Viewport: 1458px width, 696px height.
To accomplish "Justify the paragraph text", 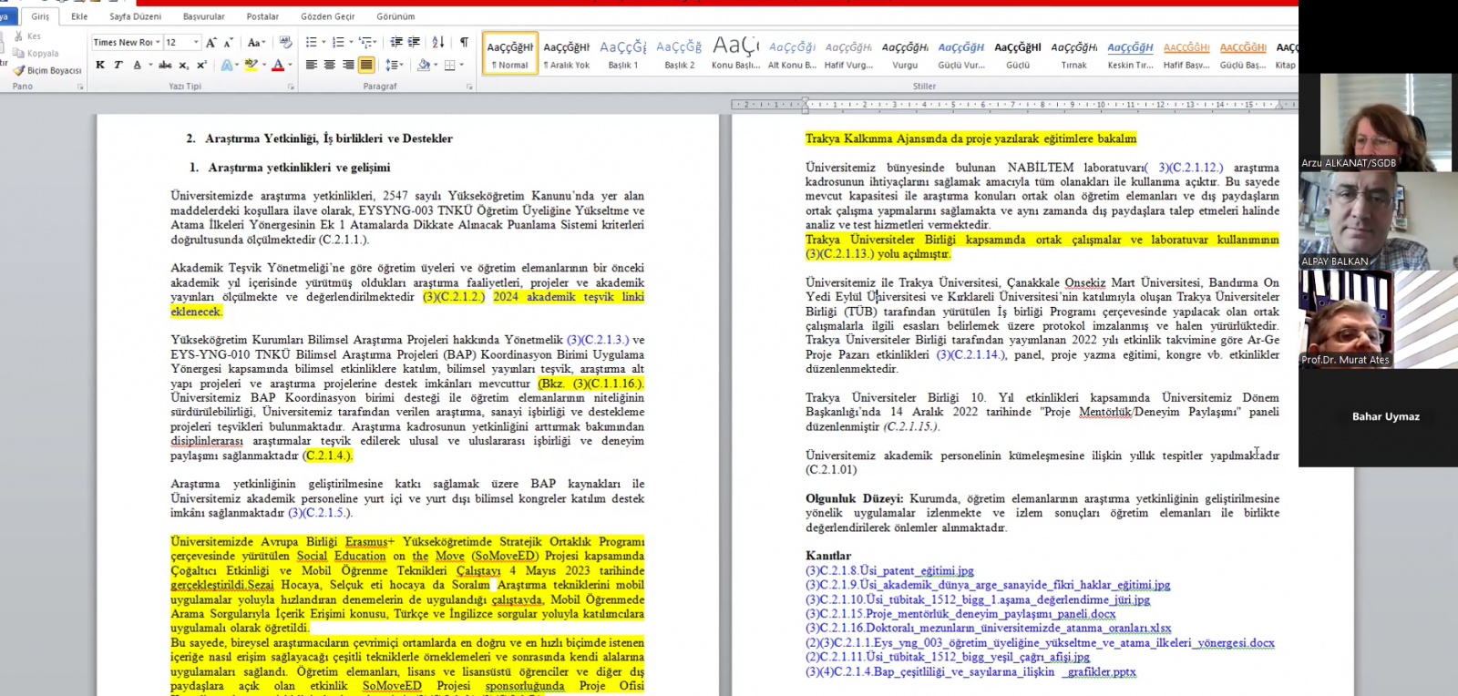I will point(366,65).
